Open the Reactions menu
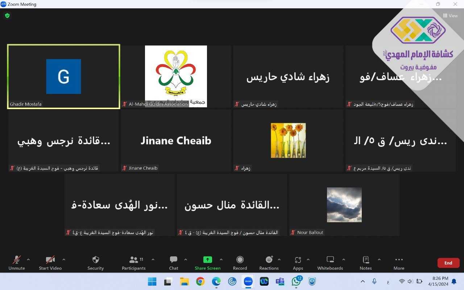Viewport: 464px width, 290px height. (x=269, y=260)
